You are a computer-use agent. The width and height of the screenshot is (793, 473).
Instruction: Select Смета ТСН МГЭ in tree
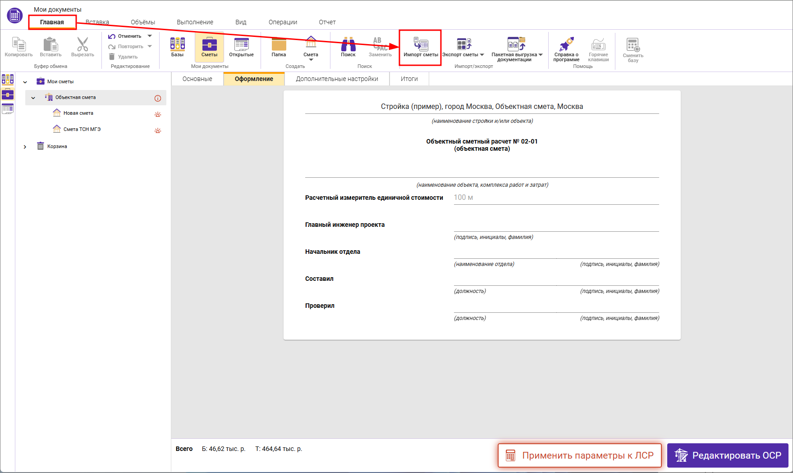pyautogui.click(x=82, y=130)
